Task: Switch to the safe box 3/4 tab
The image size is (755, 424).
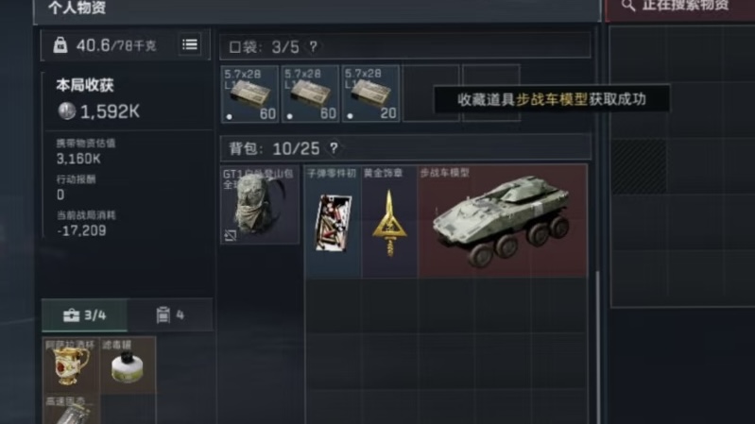Action: click(85, 315)
